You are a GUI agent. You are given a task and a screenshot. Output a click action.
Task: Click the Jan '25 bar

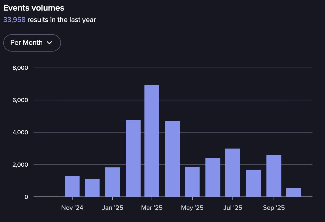point(112,182)
